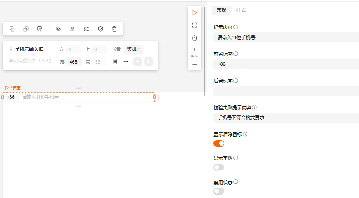Toggle the hide-component eye icon
Screen dimensions: 359x198
pos(58,29)
